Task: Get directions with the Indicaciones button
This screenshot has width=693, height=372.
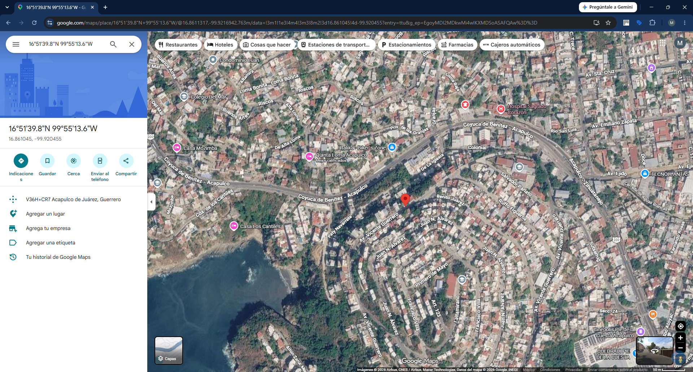Action: pyautogui.click(x=21, y=161)
